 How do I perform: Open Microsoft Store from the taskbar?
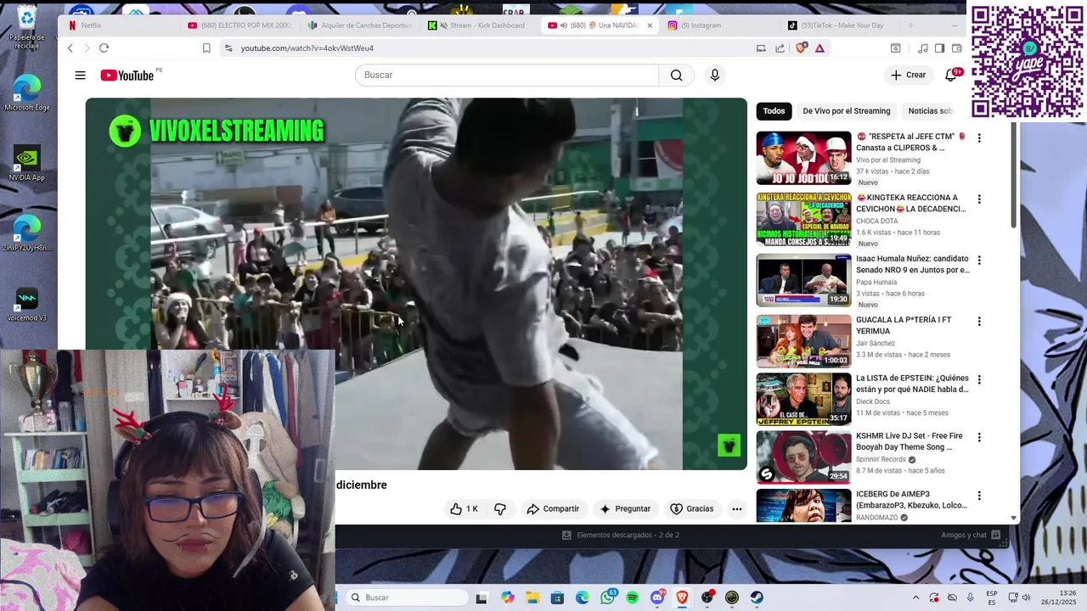point(557,597)
